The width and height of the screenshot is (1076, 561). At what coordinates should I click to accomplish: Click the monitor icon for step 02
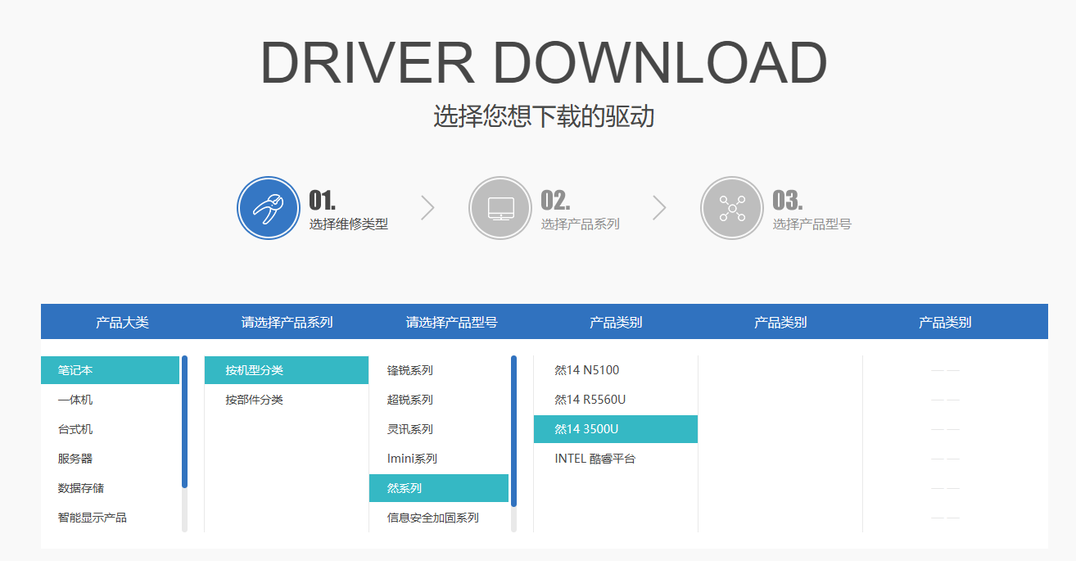[x=500, y=208]
